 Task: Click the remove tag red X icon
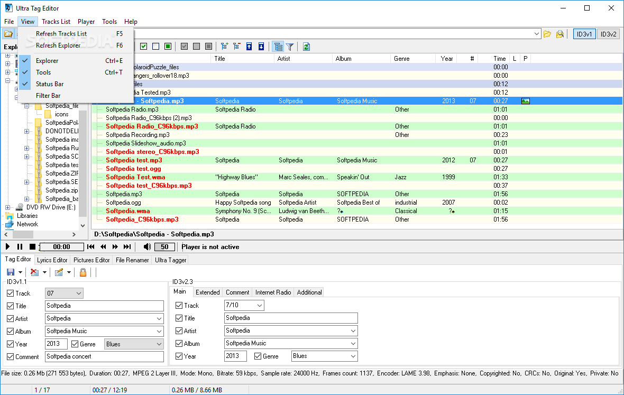click(x=34, y=272)
